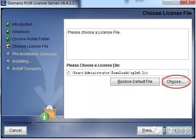Viewport: 196px width, 139px height.
Task: Click the Introduction step green checkmark icon
Action: 8,24
